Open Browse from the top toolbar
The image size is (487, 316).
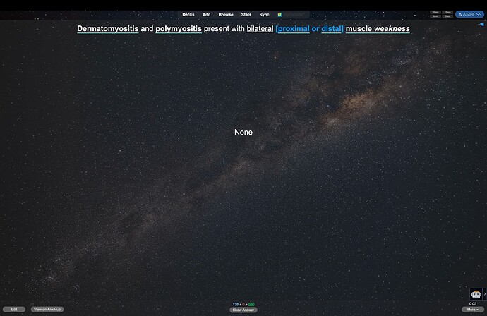[x=226, y=14]
